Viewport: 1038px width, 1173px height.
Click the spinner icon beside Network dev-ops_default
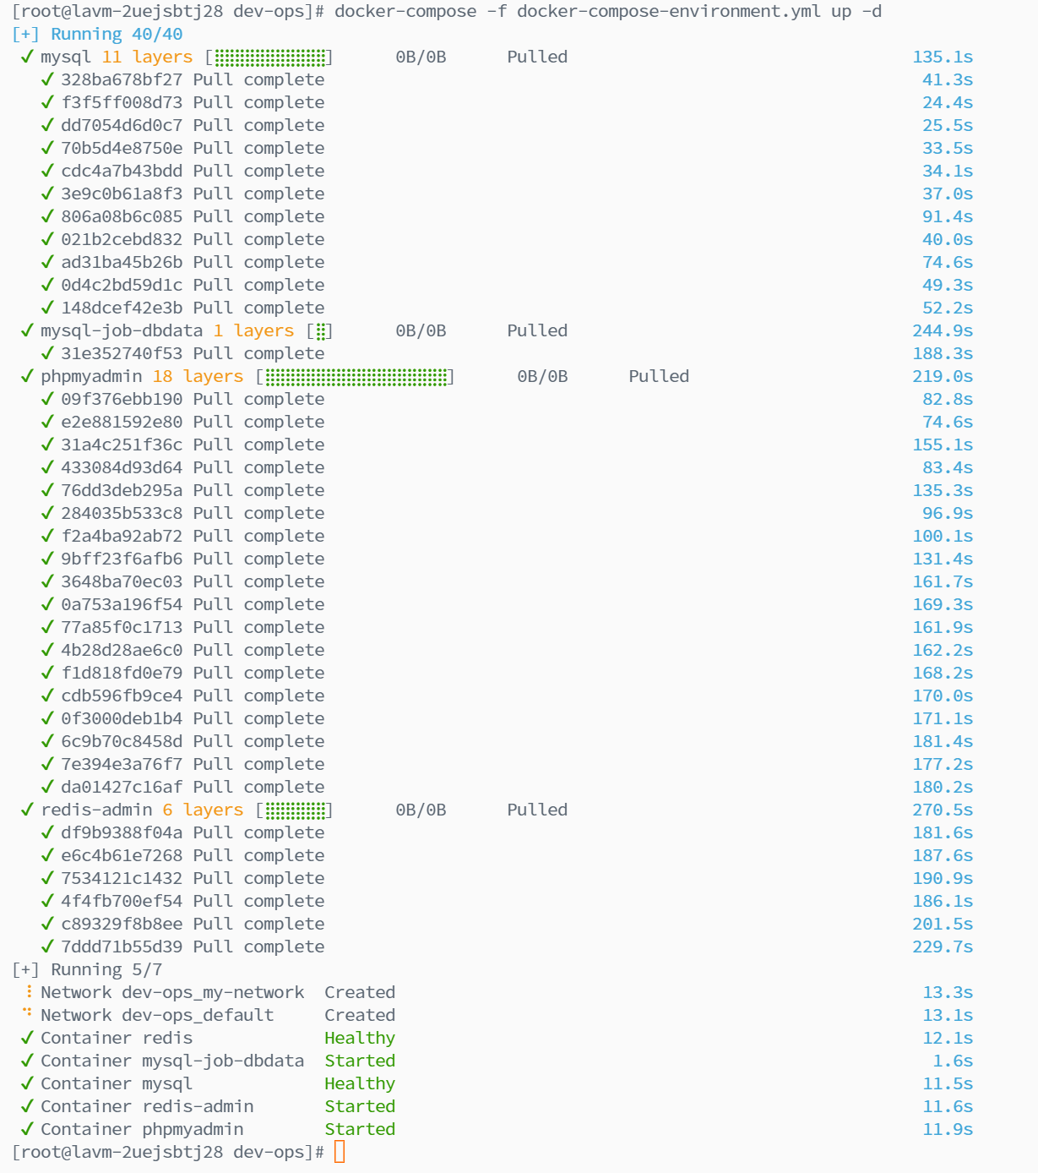click(28, 1012)
